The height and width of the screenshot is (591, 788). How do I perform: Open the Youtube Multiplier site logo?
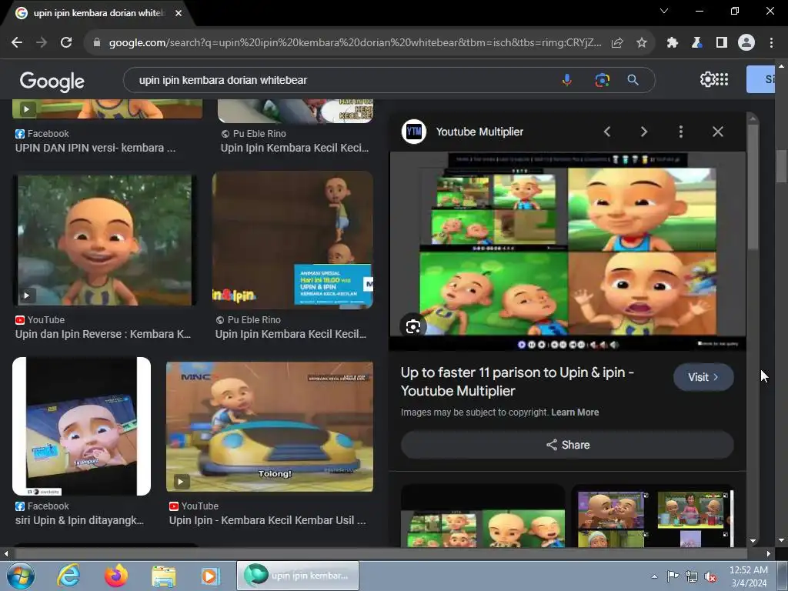tap(413, 132)
